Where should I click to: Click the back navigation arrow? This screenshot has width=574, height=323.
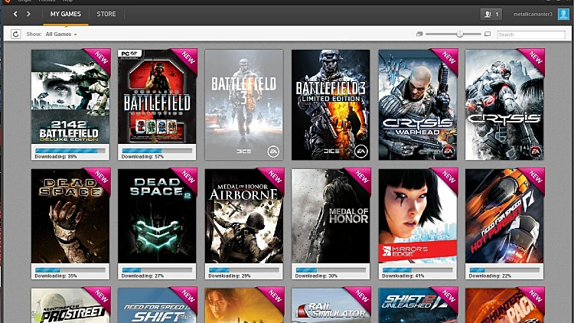(15, 14)
